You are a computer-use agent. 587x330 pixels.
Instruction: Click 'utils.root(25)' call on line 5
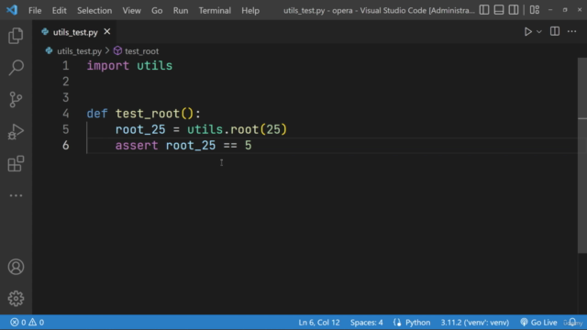pyautogui.click(x=237, y=129)
